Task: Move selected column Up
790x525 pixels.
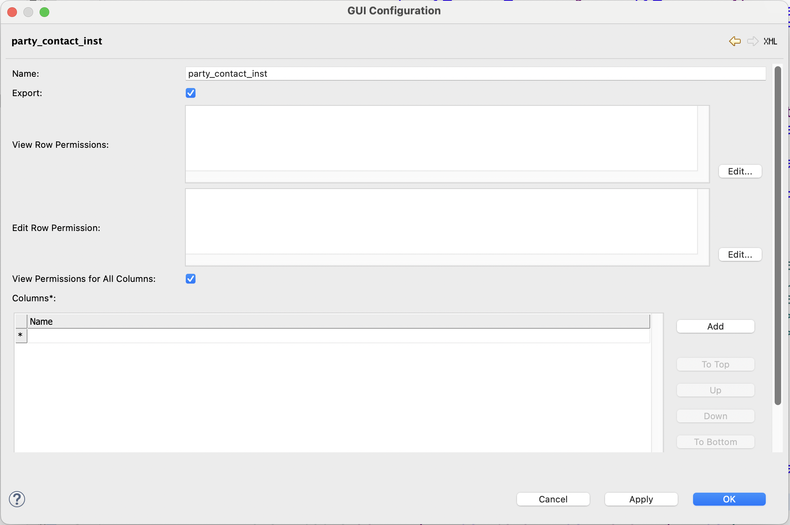Action: pos(715,390)
